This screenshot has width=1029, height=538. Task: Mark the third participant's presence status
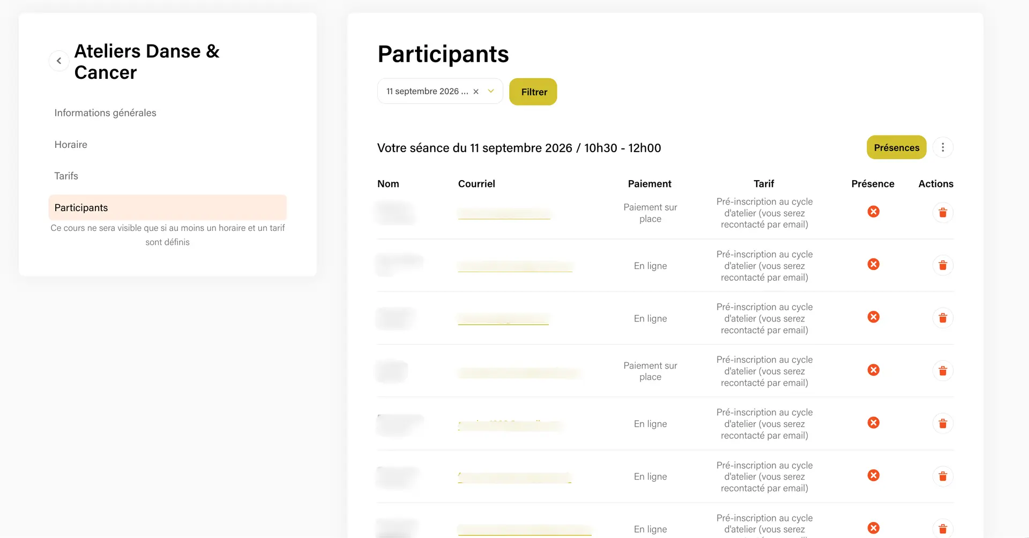coord(874,317)
